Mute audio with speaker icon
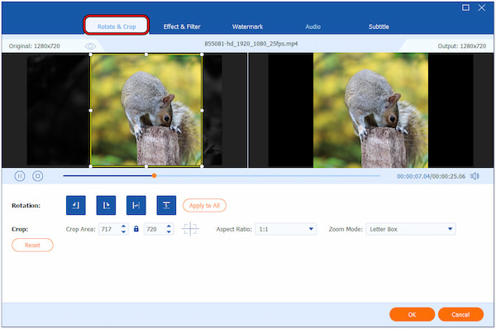The height and width of the screenshot is (329, 496). (475, 176)
